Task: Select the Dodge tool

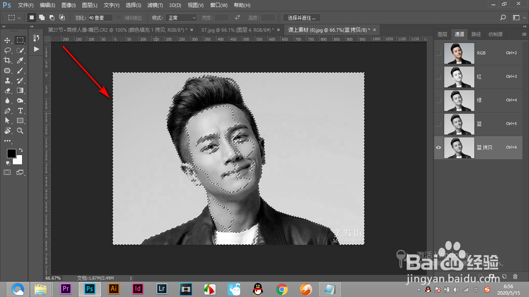Action: point(20,101)
